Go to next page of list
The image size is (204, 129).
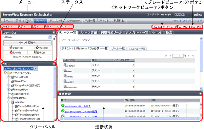point(188,56)
